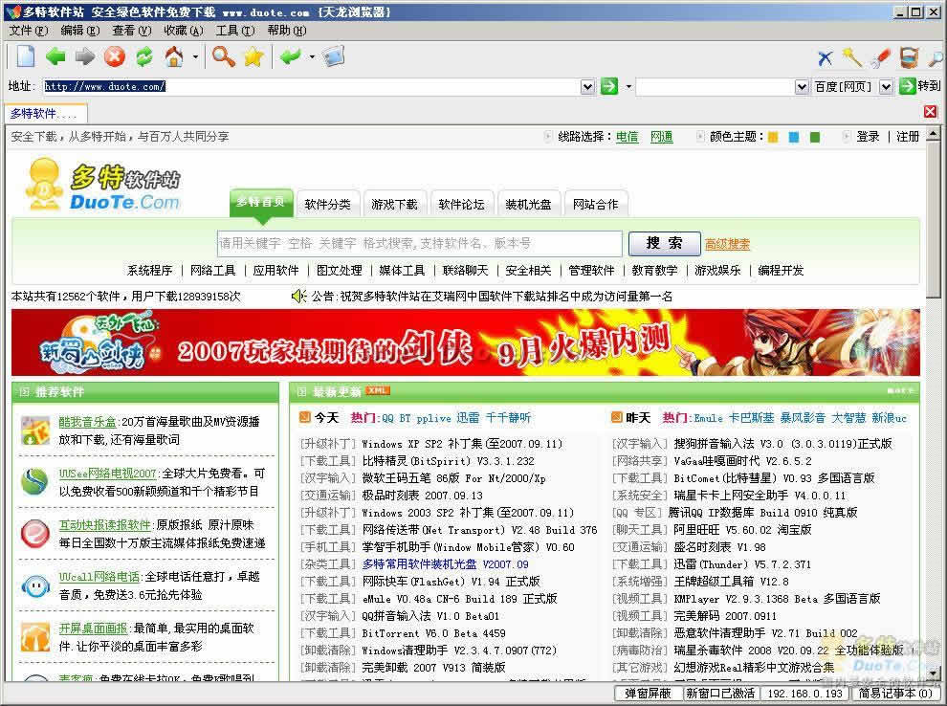
Task: Click the 酷我音乐盒 software icon
Action: (x=35, y=430)
